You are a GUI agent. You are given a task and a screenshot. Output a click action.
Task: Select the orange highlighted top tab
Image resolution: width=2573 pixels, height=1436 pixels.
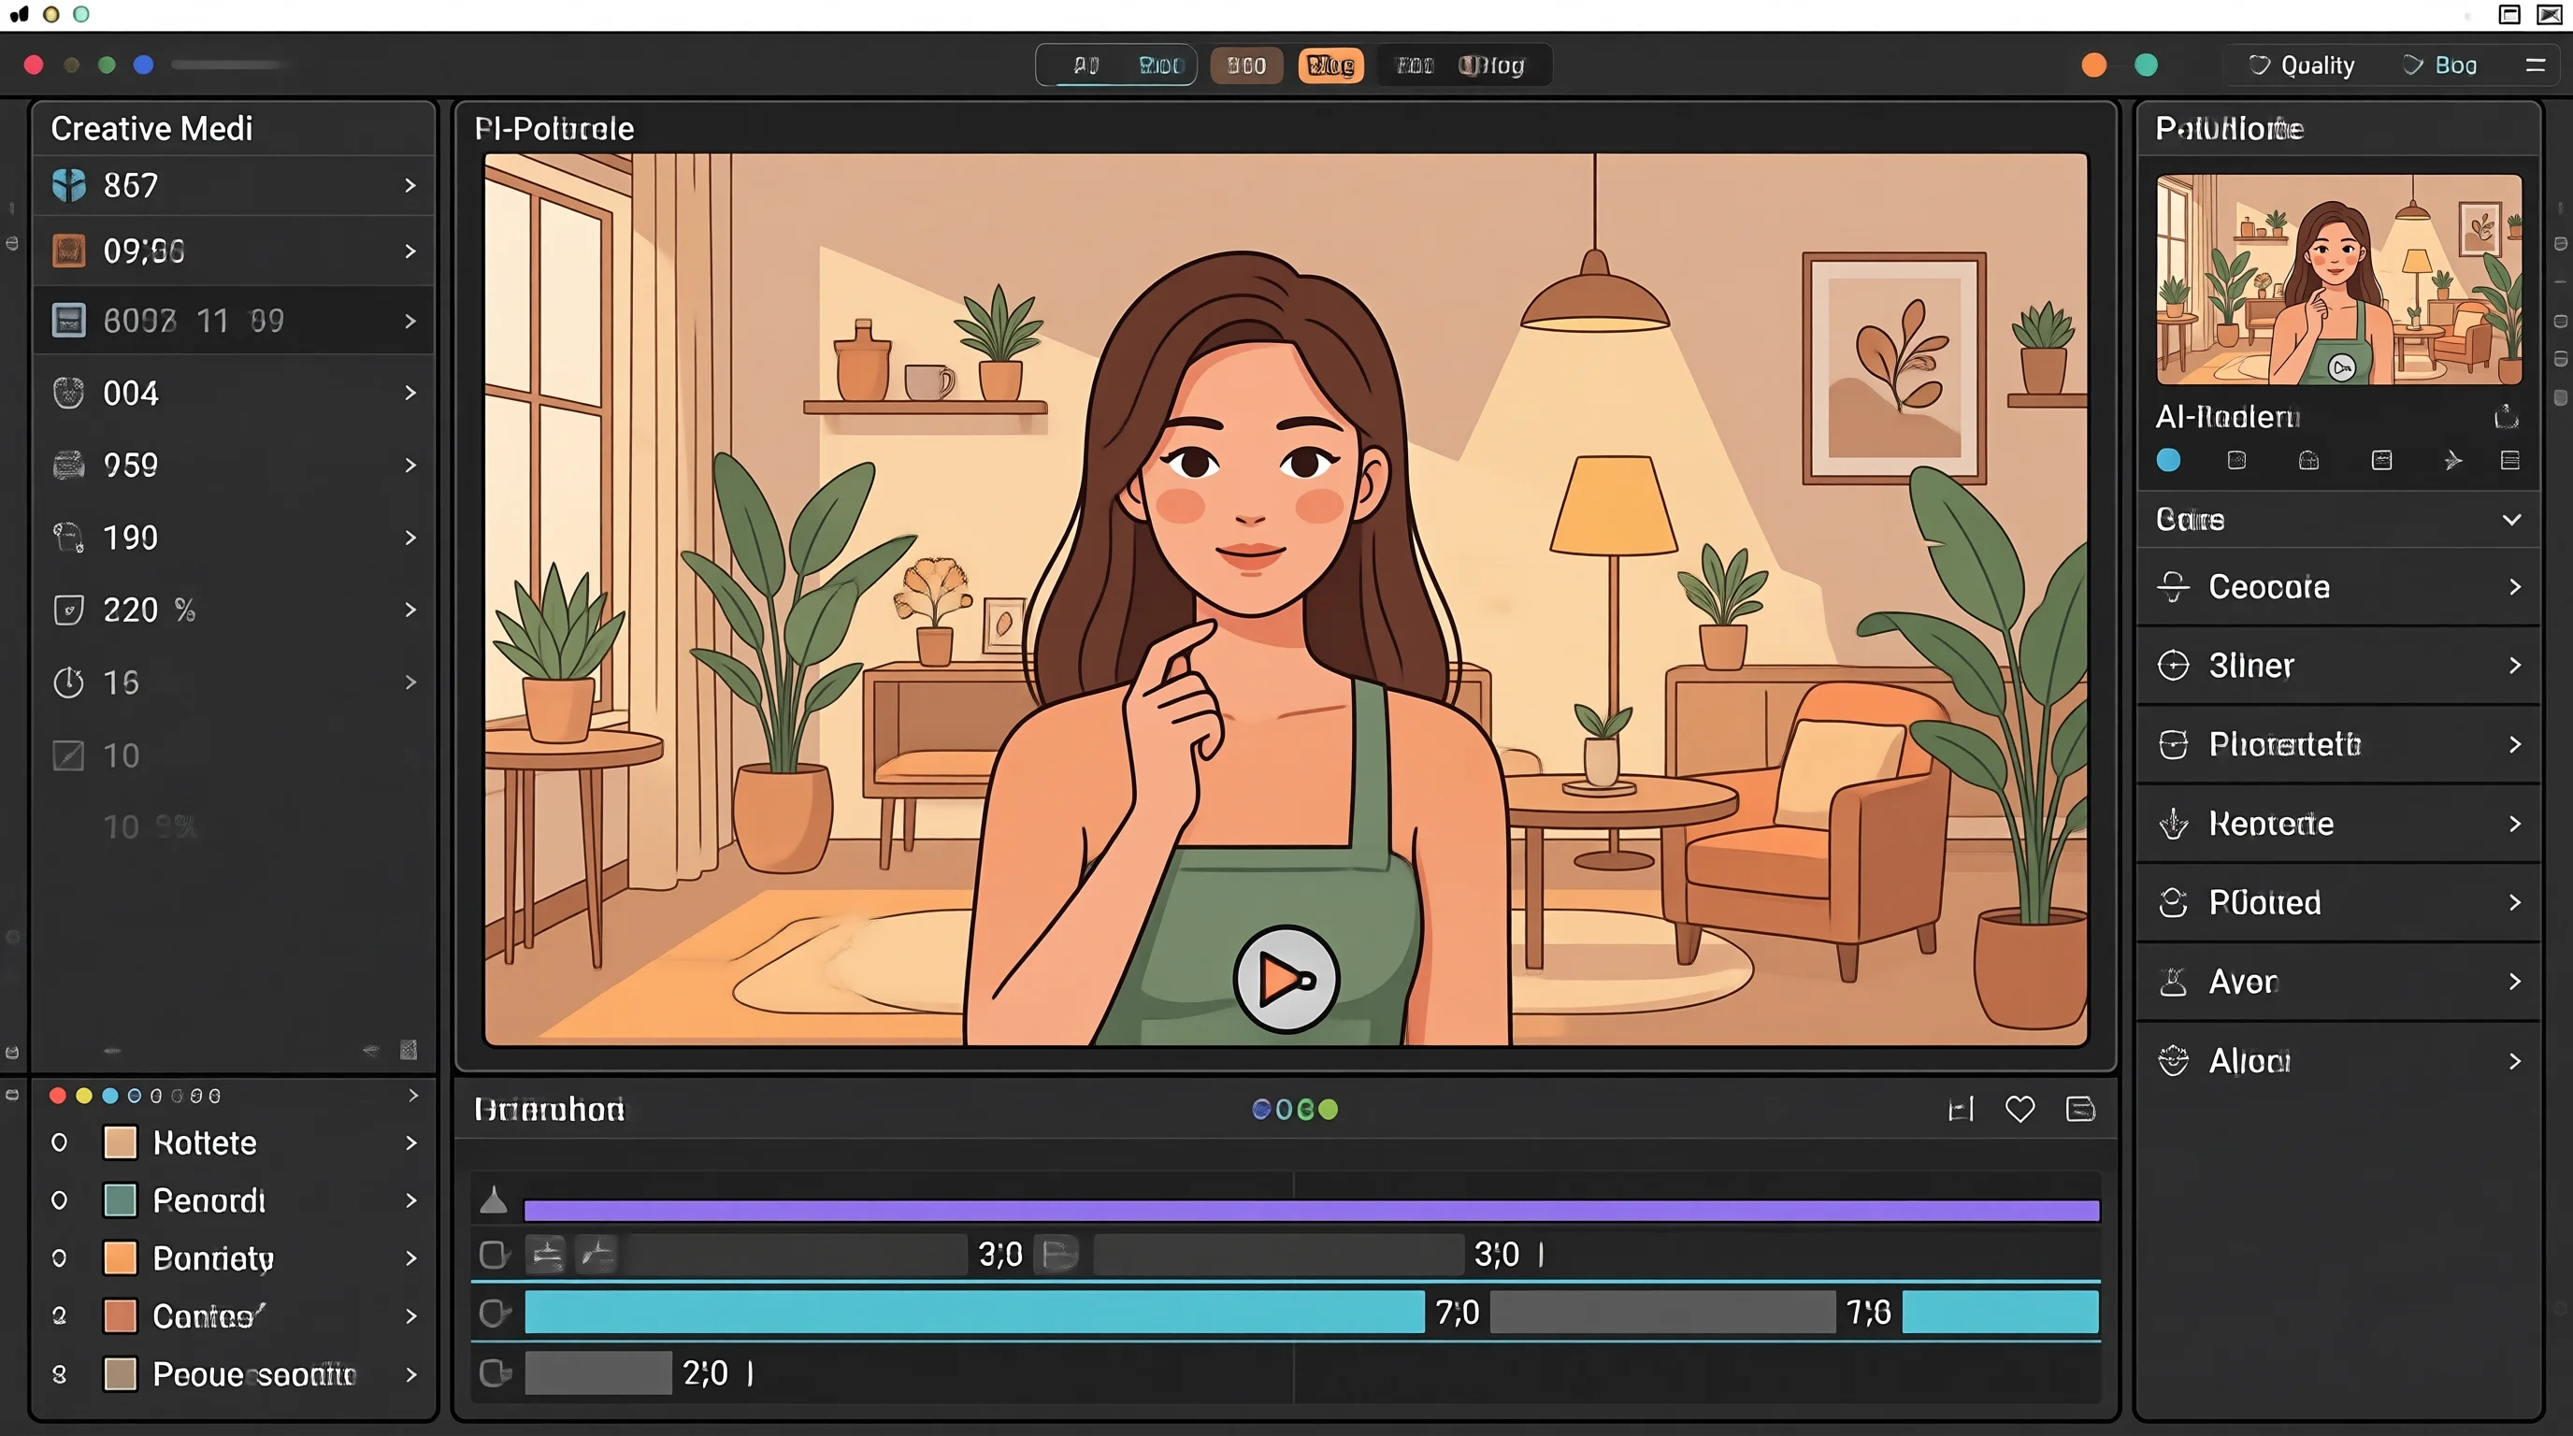pyautogui.click(x=1331, y=65)
